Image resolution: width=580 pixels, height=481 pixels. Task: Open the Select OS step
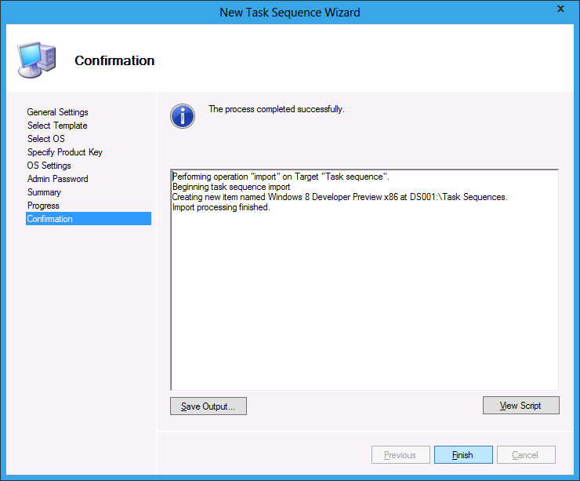(x=46, y=139)
